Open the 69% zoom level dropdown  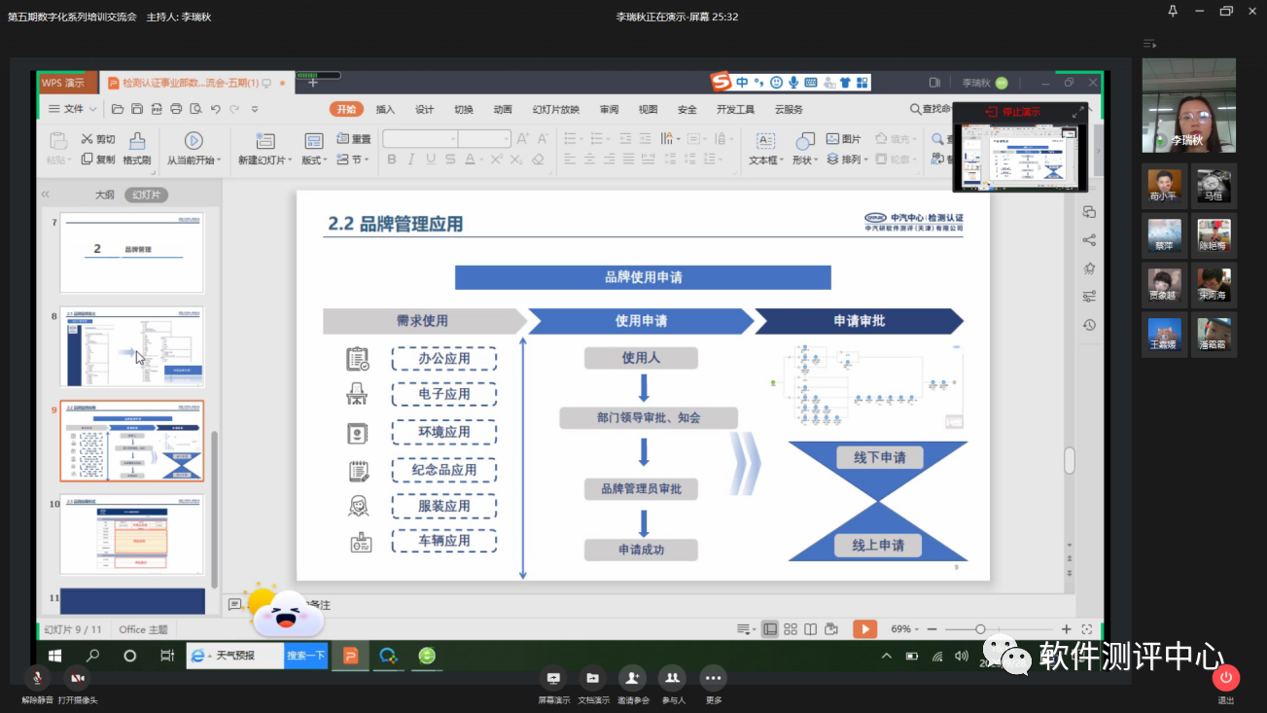click(x=904, y=629)
